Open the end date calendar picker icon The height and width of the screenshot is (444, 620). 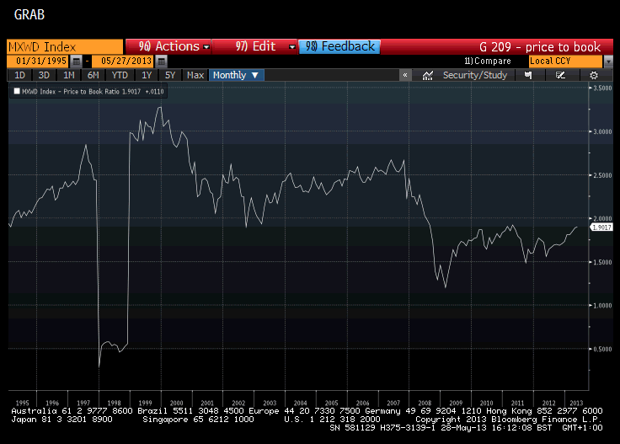pyautogui.click(x=161, y=62)
